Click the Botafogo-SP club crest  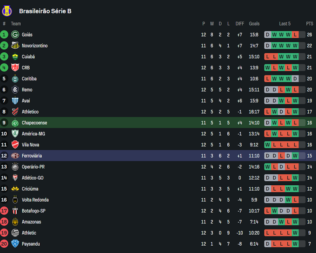pyautogui.click(x=15, y=211)
